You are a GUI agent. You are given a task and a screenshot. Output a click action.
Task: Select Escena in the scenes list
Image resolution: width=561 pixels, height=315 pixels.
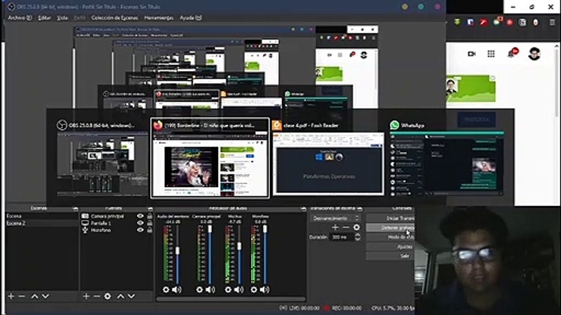pyautogui.click(x=42, y=216)
